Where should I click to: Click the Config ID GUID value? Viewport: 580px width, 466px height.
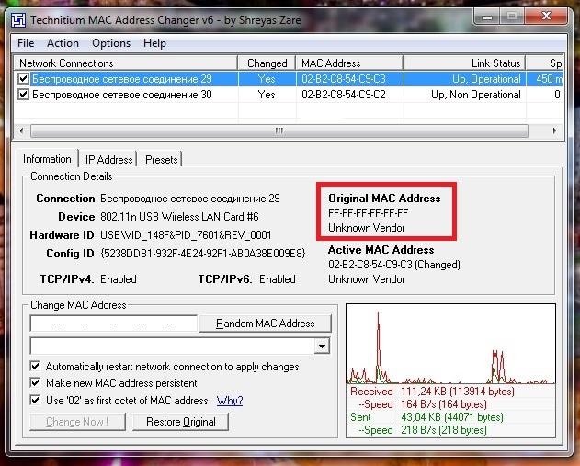pyautogui.click(x=203, y=254)
